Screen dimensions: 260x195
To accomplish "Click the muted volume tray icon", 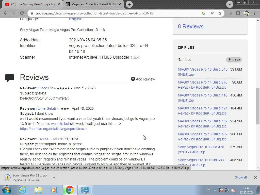I will pos(233,190).
